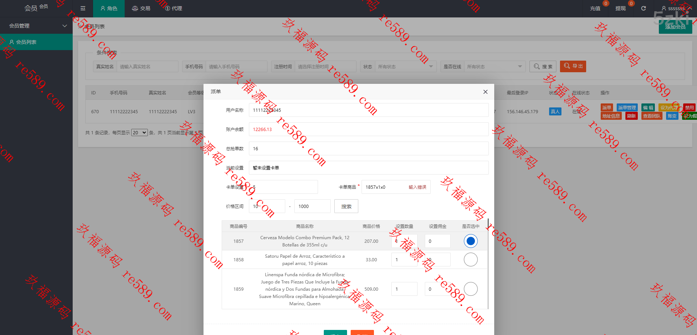Switch to the 交易 top tab
Screen dimensions: 697x335
(141, 8)
